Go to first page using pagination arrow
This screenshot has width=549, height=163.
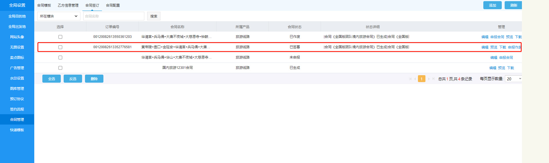tap(410, 79)
